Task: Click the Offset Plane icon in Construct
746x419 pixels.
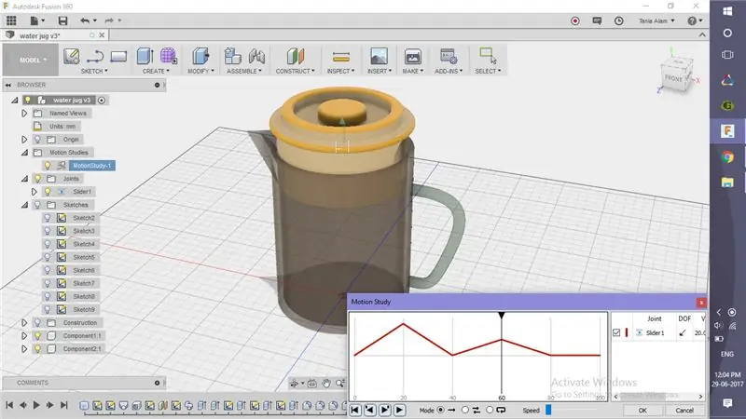Action: (296, 56)
